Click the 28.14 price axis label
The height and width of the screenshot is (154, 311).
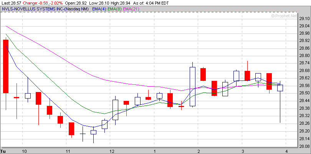[x=304, y=139]
